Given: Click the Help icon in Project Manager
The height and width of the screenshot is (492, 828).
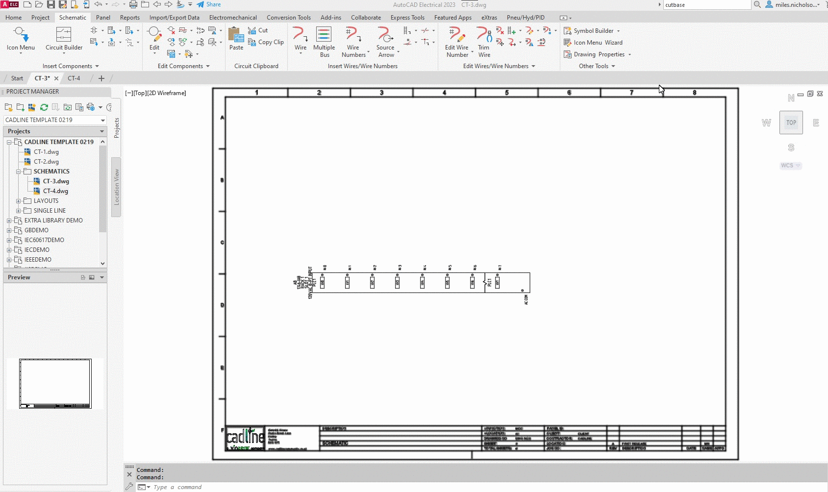Looking at the screenshot, I should point(109,107).
